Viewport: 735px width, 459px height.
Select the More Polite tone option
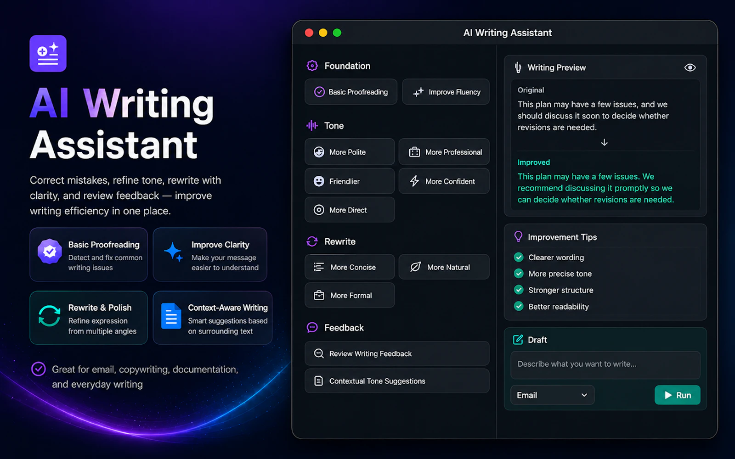click(350, 152)
